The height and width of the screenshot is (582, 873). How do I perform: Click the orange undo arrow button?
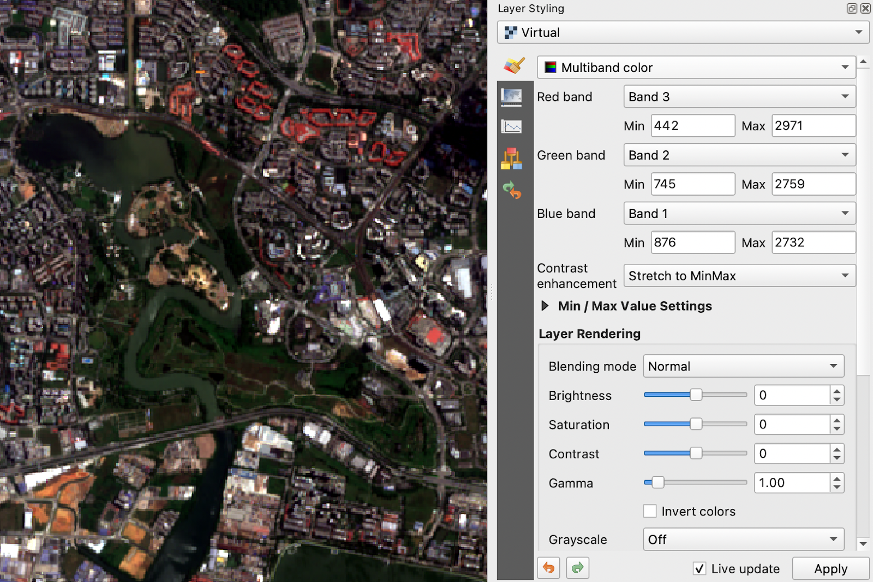548,568
